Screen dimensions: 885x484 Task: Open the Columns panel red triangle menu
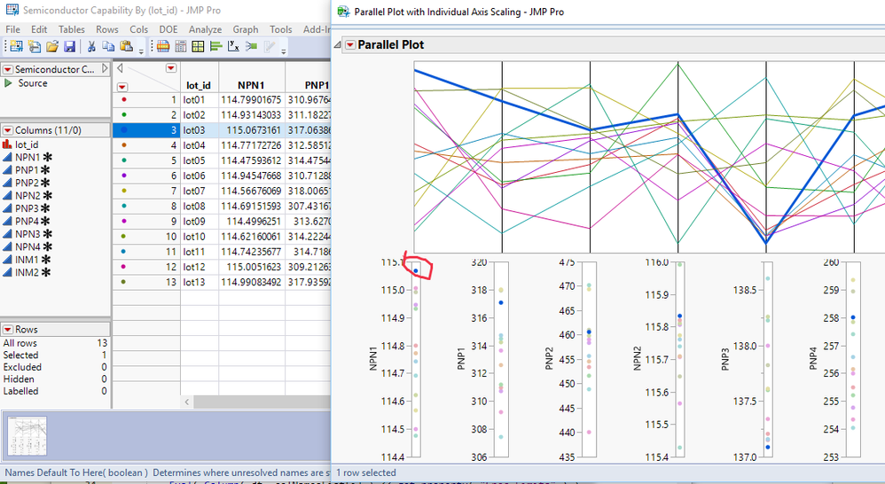(x=7, y=130)
